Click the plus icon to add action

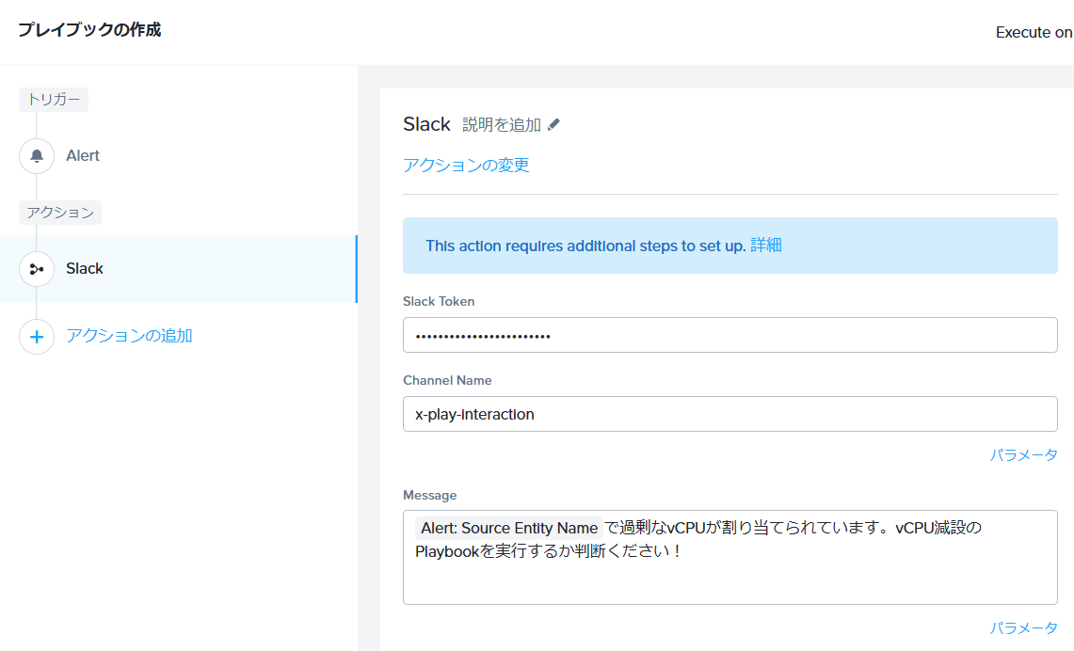coord(37,337)
